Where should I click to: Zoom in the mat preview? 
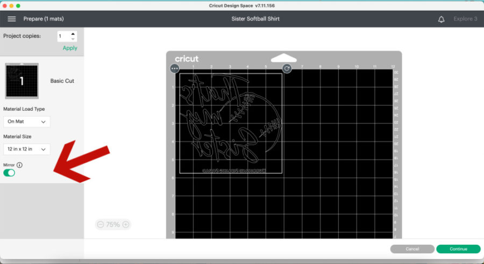pyautogui.click(x=126, y=225)
